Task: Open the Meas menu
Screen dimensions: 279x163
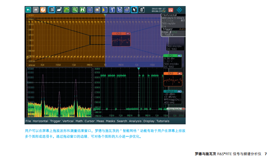Action: [x=100, y=121]
